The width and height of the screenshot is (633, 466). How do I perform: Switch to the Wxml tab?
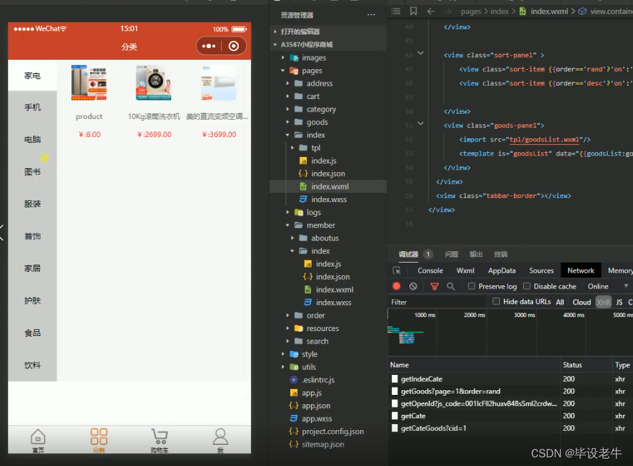(465, 271)
